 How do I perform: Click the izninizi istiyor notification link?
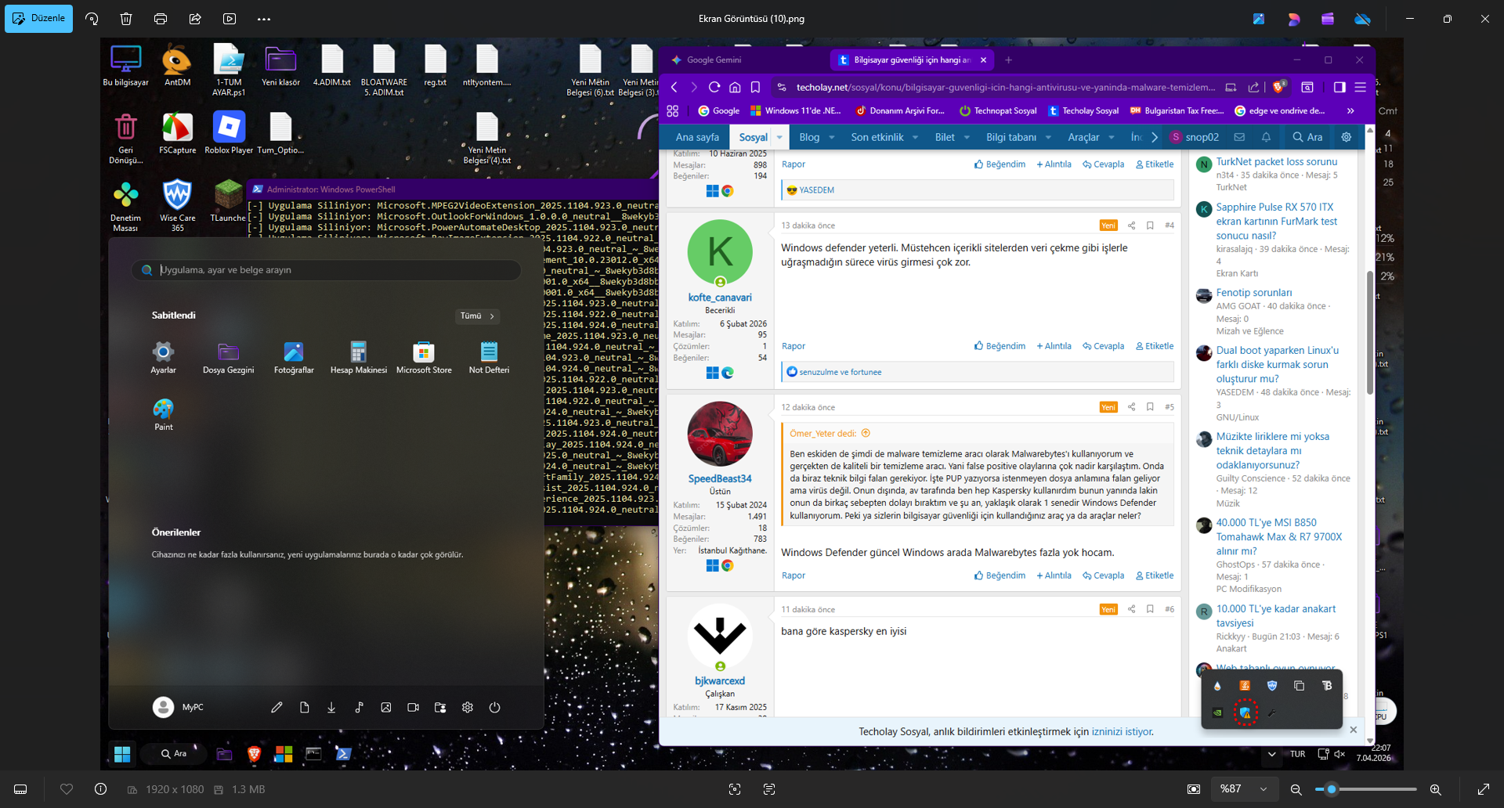tap(1122, 732)
